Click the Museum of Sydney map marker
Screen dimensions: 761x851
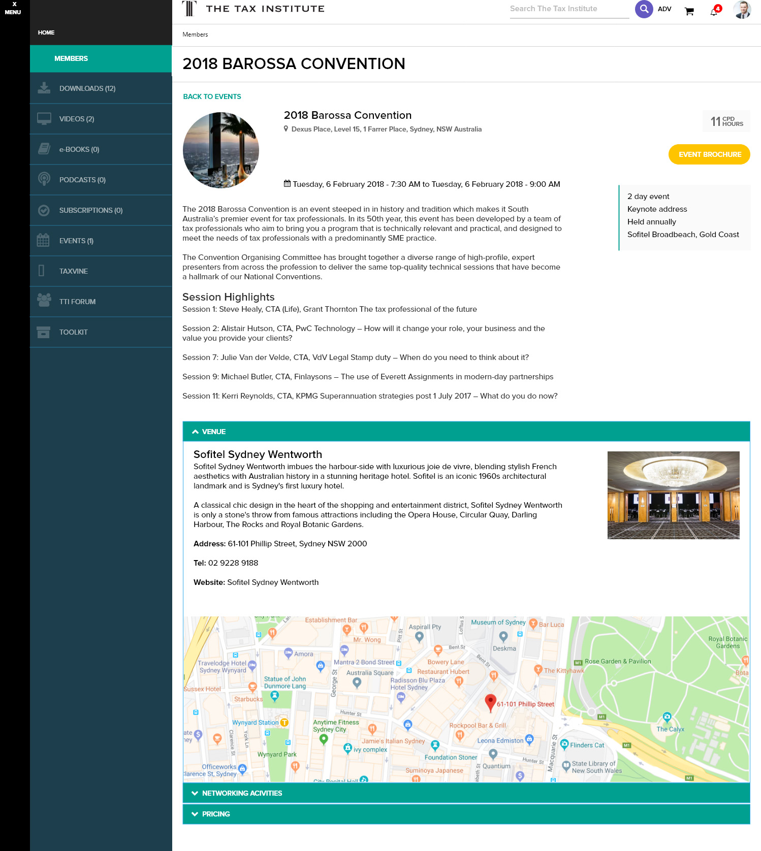click(503, 636)
